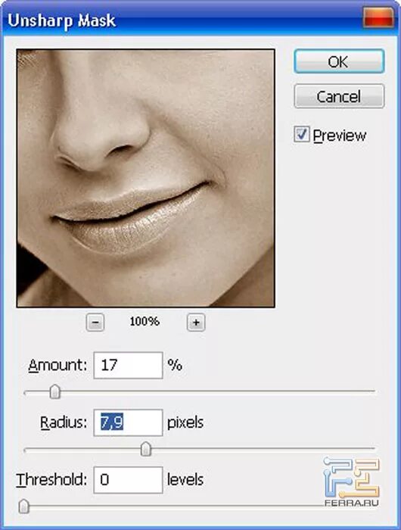
Task: Close the Unsharp Mask dialog window
Action: pos(378,18)
